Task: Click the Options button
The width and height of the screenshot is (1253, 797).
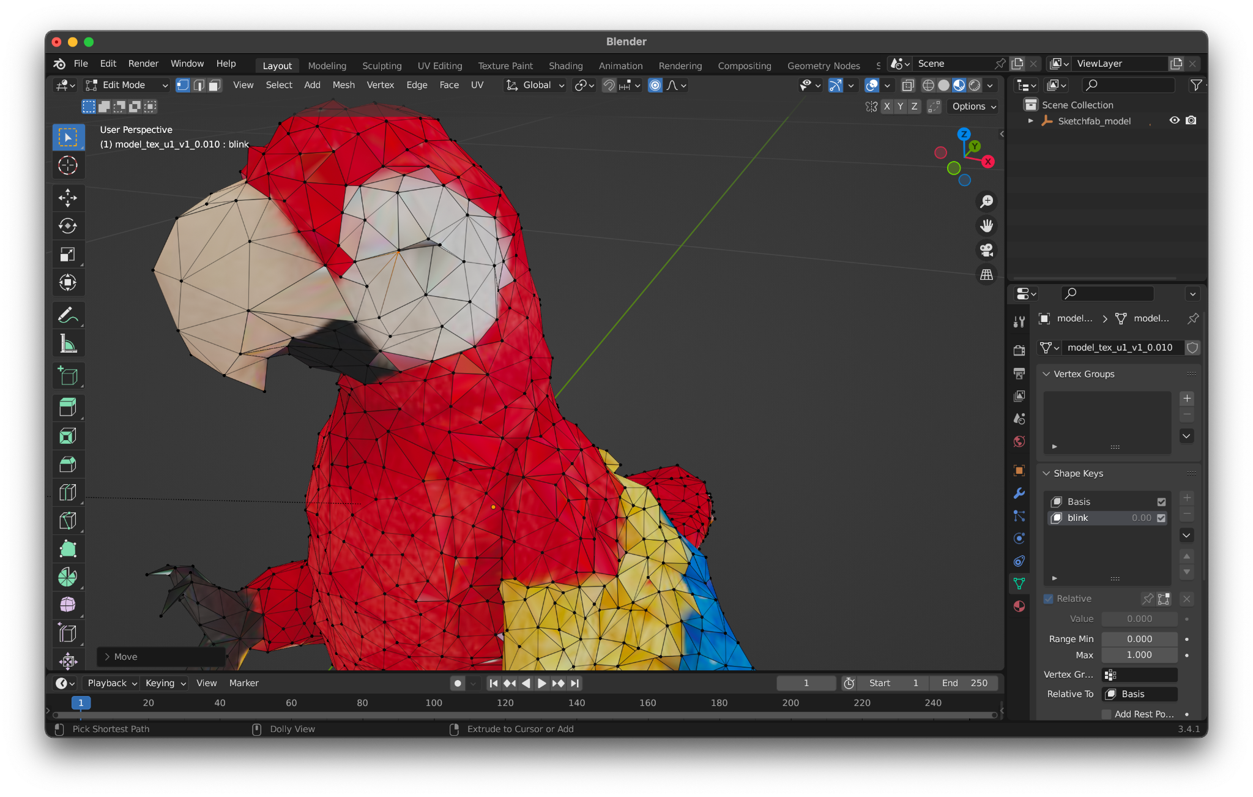Action: coord(973,107)
